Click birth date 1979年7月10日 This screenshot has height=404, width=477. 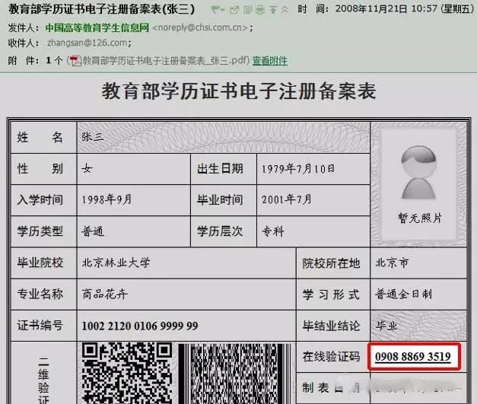coord(298,169)
